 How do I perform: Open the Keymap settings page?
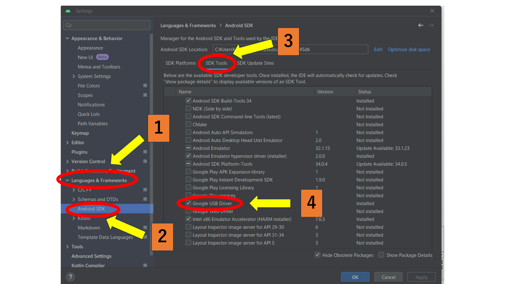[x=80, y=133]
